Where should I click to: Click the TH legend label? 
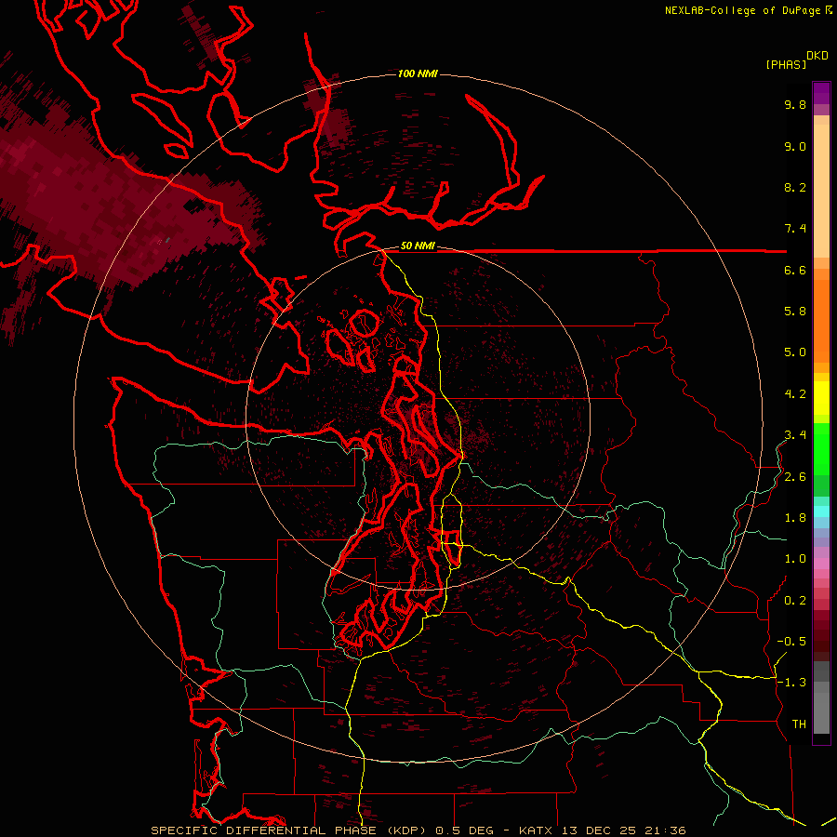[799, 724]
